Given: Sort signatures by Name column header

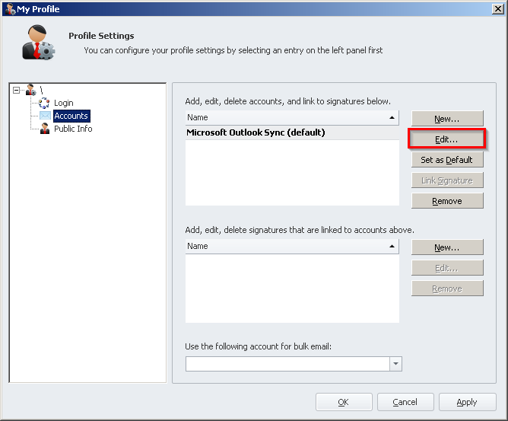Looking at the screenshot, I should [292, 246].
